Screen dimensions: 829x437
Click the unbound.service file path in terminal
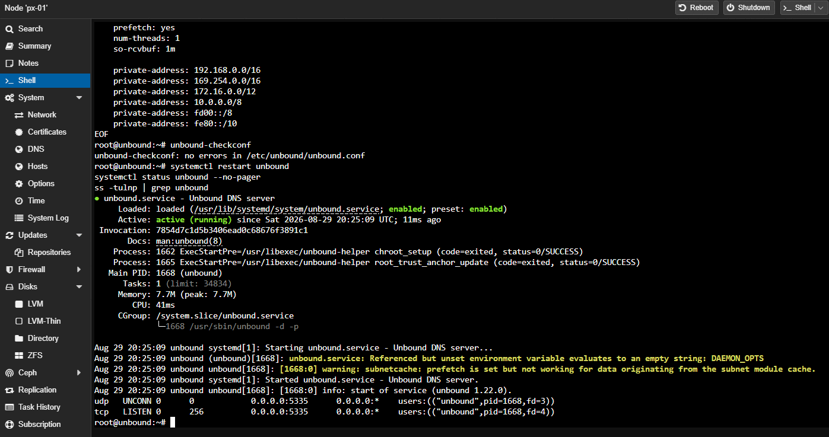click(x=287, y=209)
